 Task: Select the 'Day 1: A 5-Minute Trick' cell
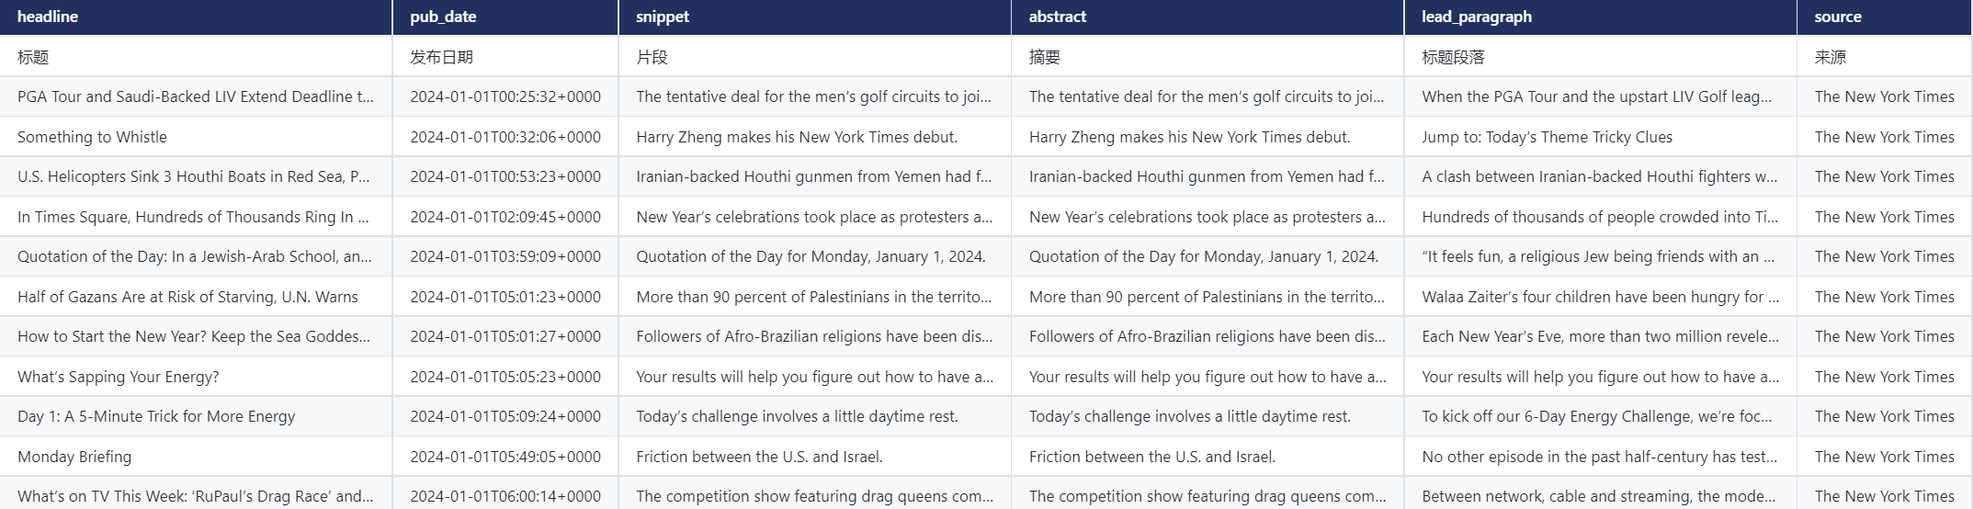click(x=156, y=416)
